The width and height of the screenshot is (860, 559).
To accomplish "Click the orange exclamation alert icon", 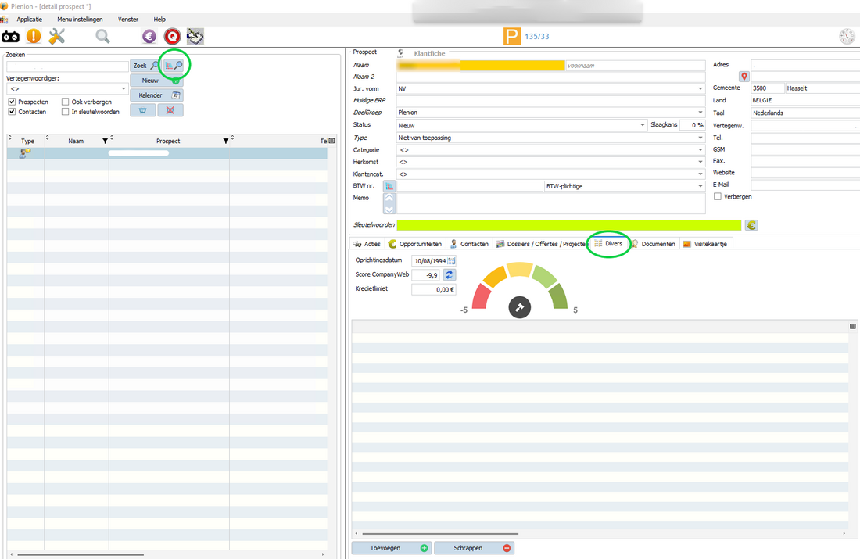I will pos(34,36).
